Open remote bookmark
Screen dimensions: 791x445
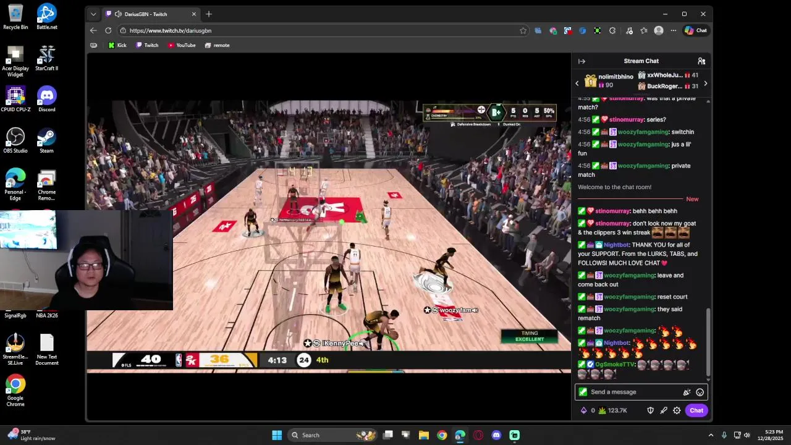(217, 45)
